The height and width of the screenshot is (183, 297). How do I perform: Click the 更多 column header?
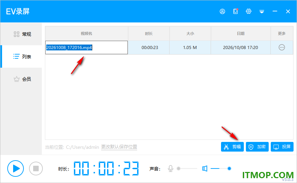pos(282,33)
